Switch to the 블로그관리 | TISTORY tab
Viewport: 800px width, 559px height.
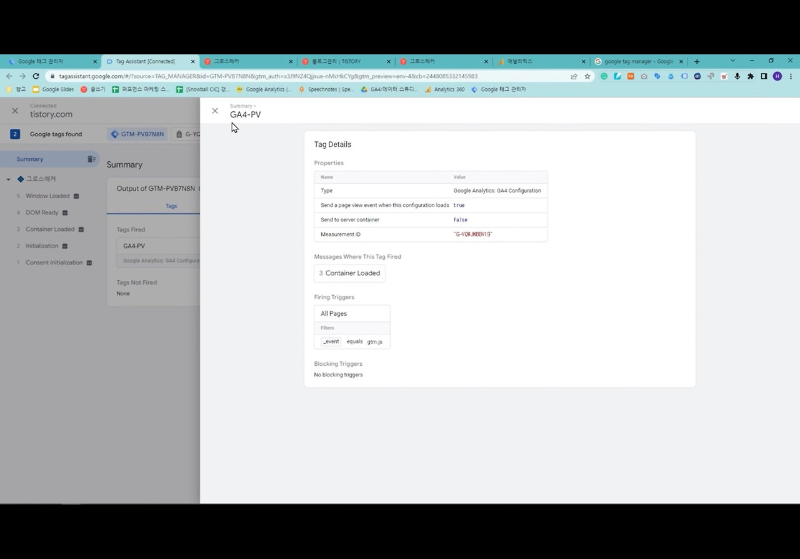[x=346, y=61]
